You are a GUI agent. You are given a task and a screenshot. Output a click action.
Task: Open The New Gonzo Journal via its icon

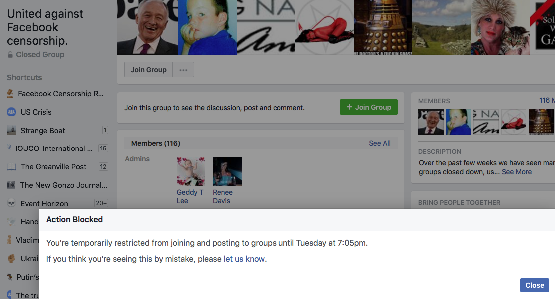tap(12, 185)
